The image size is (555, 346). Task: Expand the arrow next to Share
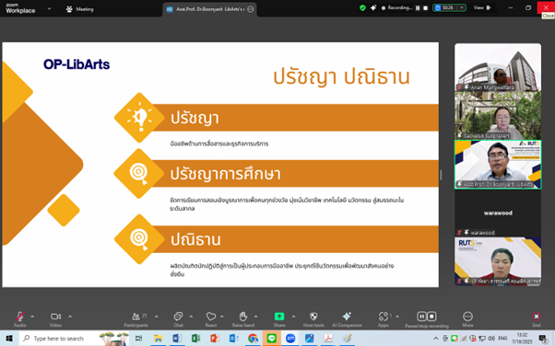point(293,317)
